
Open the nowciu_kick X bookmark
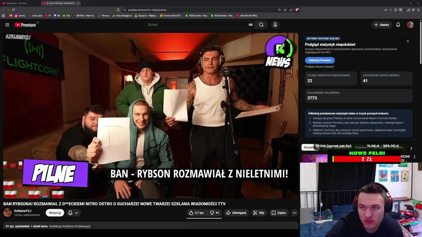[35, 15]
